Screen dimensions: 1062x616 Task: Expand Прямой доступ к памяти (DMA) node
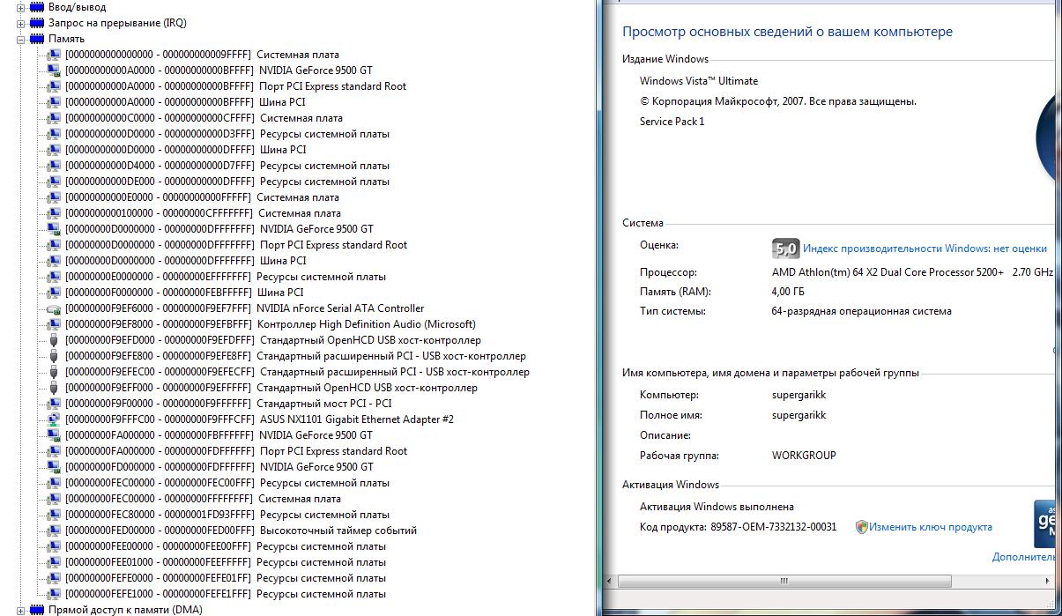tap(21, 610)
